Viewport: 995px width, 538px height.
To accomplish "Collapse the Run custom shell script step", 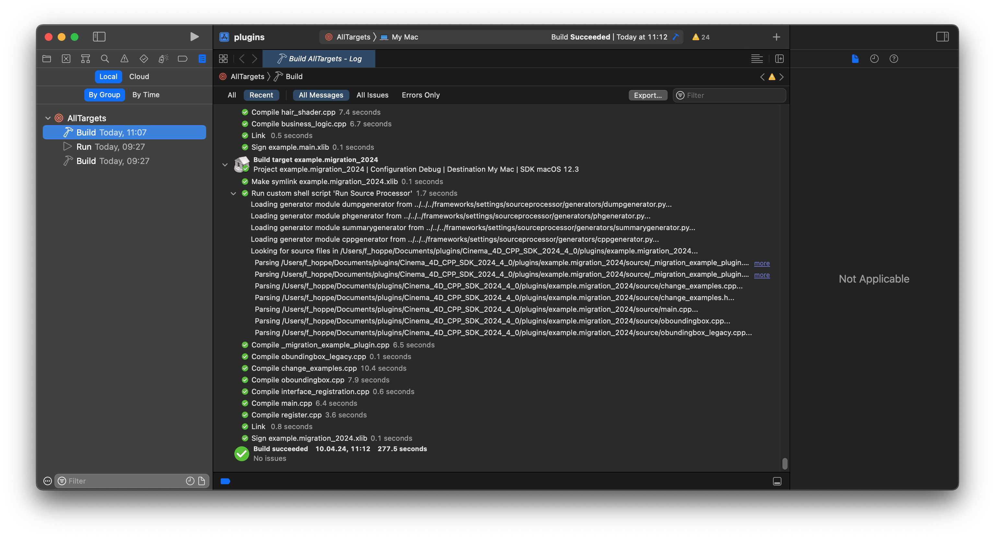I will tap(233, 193).
